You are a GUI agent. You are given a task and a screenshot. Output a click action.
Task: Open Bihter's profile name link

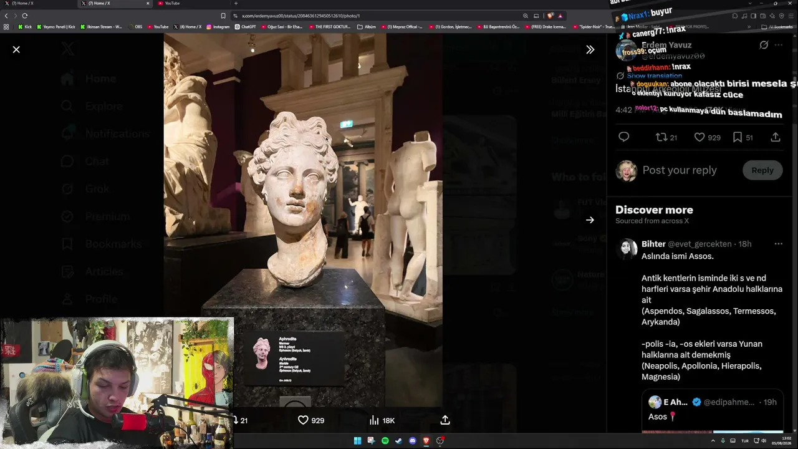(653, 244)
